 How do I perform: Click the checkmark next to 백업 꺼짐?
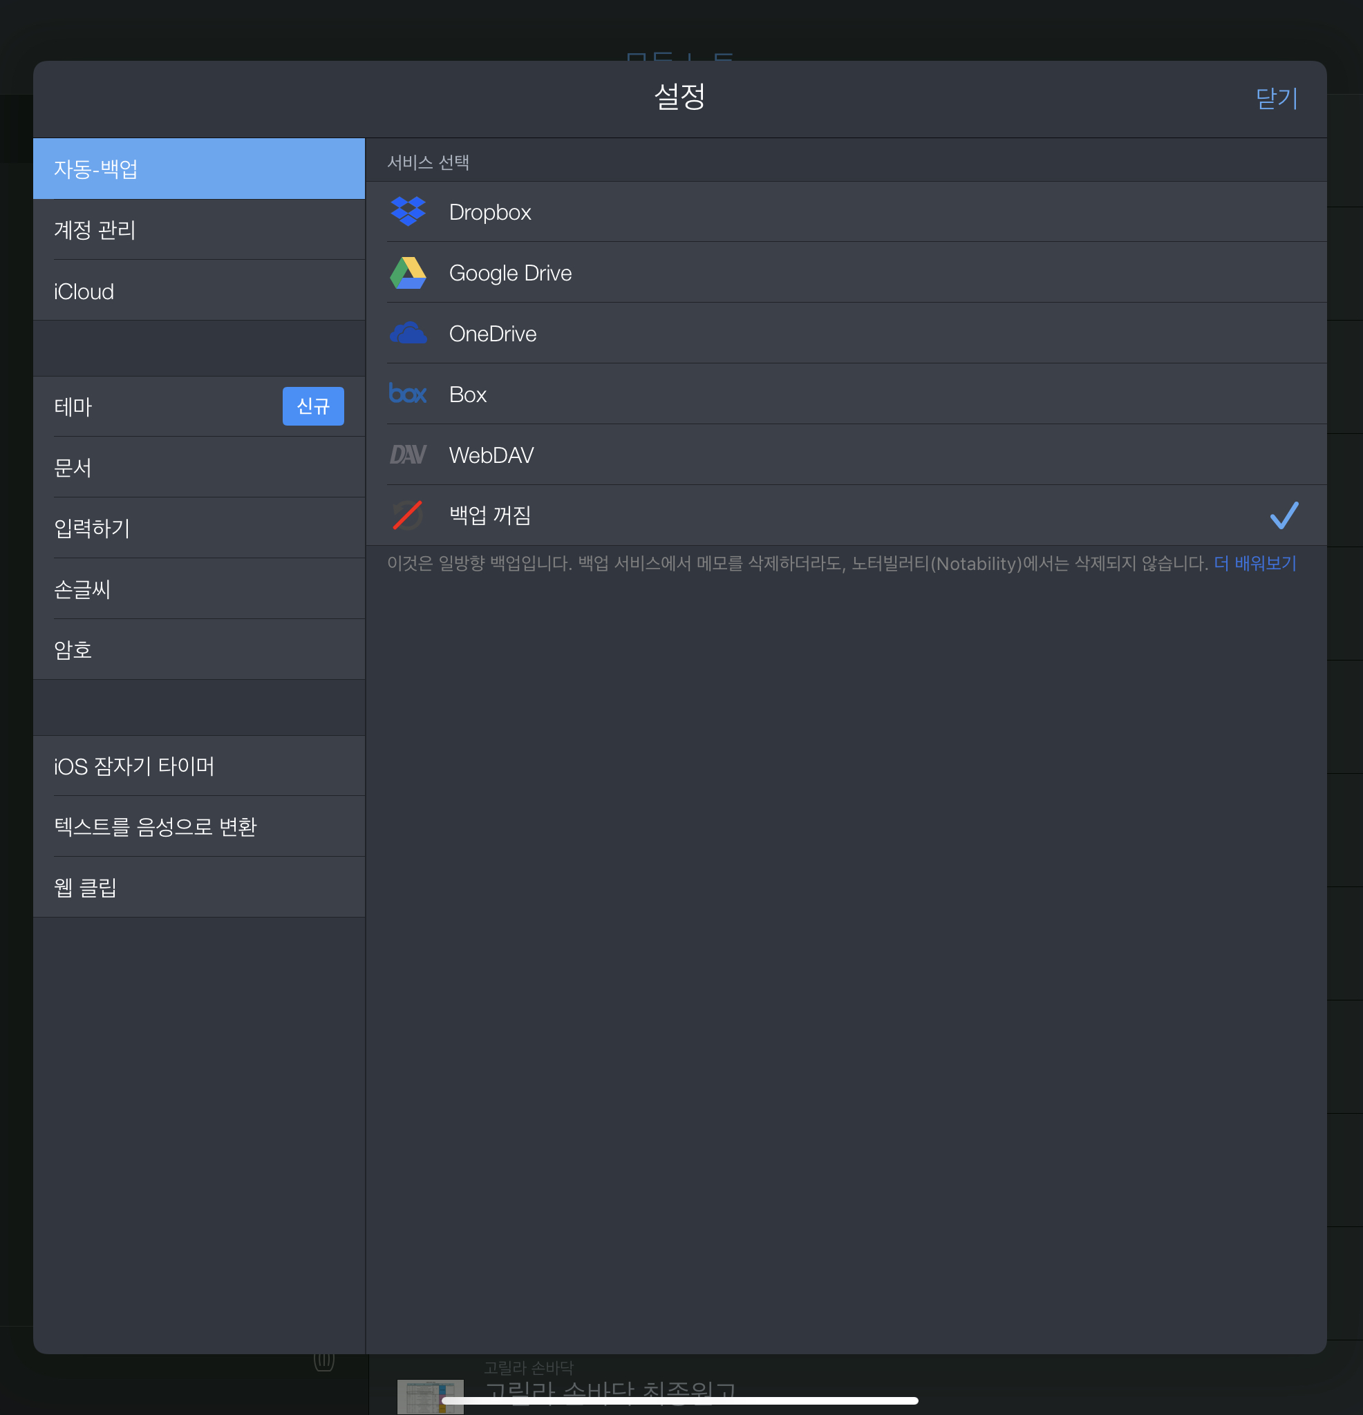point(1284,515)
